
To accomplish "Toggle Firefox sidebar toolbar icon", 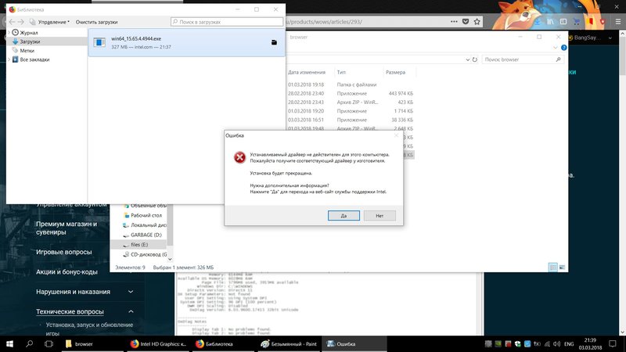I will (x=563, y=22).
